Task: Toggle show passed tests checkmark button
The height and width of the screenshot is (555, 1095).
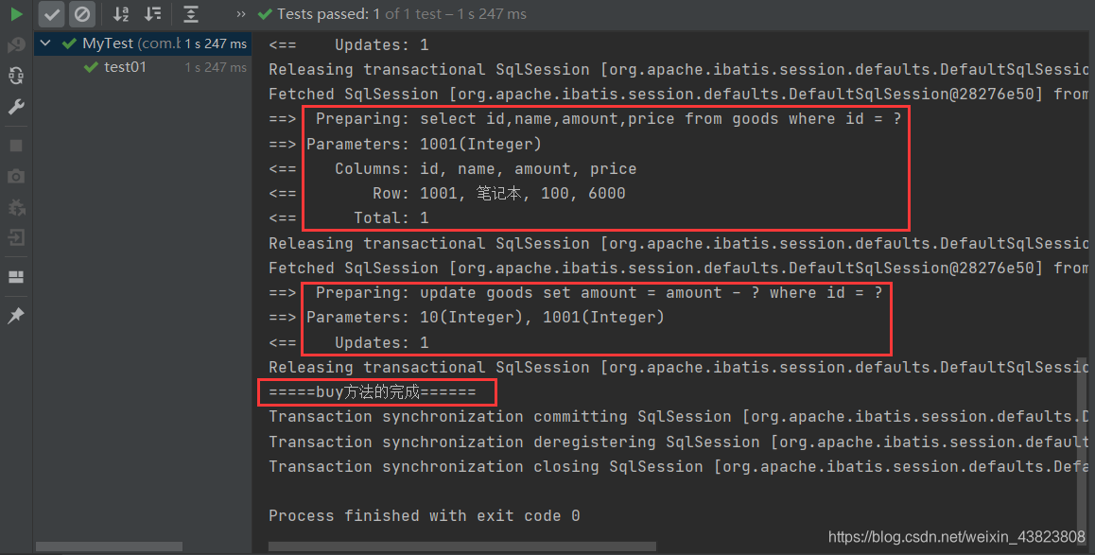Action: (x=52, y=14)
